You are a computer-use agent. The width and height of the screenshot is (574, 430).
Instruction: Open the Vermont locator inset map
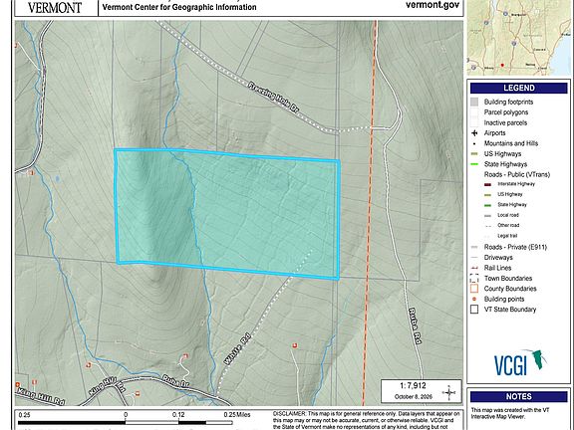pos(519,37)
